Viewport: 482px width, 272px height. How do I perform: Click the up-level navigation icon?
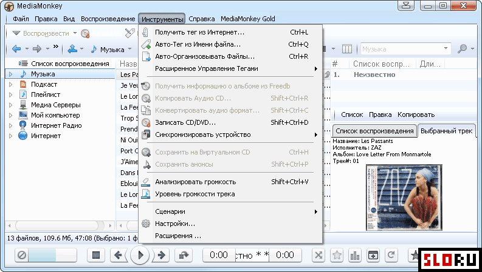[72, 48]
